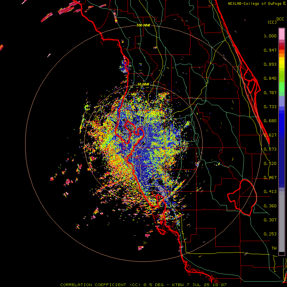Click the Correlation Coefficient KTBW caption
The height and width of the screenshot is (287, 287).
click(x=143, y=285)
